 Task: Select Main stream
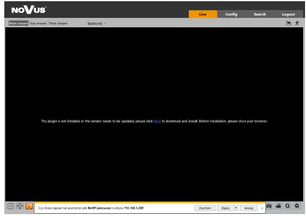click(x=19, y=23)
